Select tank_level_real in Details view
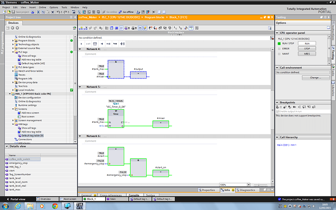Screen dimensions: 336x210 tap(18, 186)
